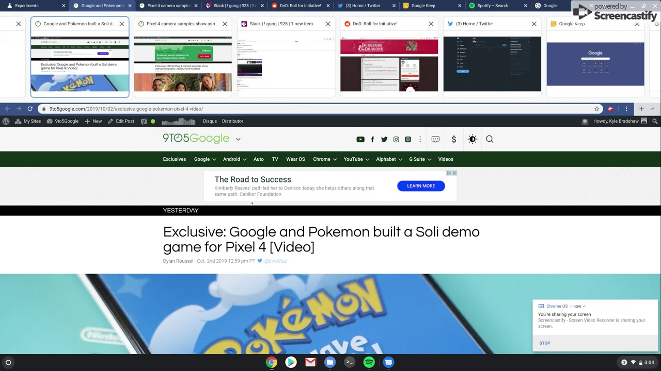Click My Sites in admin bar
Image resolution: width=661 pixels, height=371 pixels.
[28, 121]
